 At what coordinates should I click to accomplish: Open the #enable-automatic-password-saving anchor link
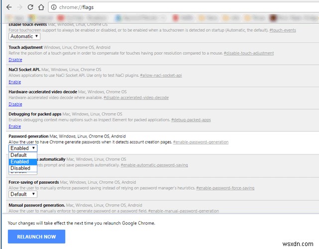tap(154, 165)
